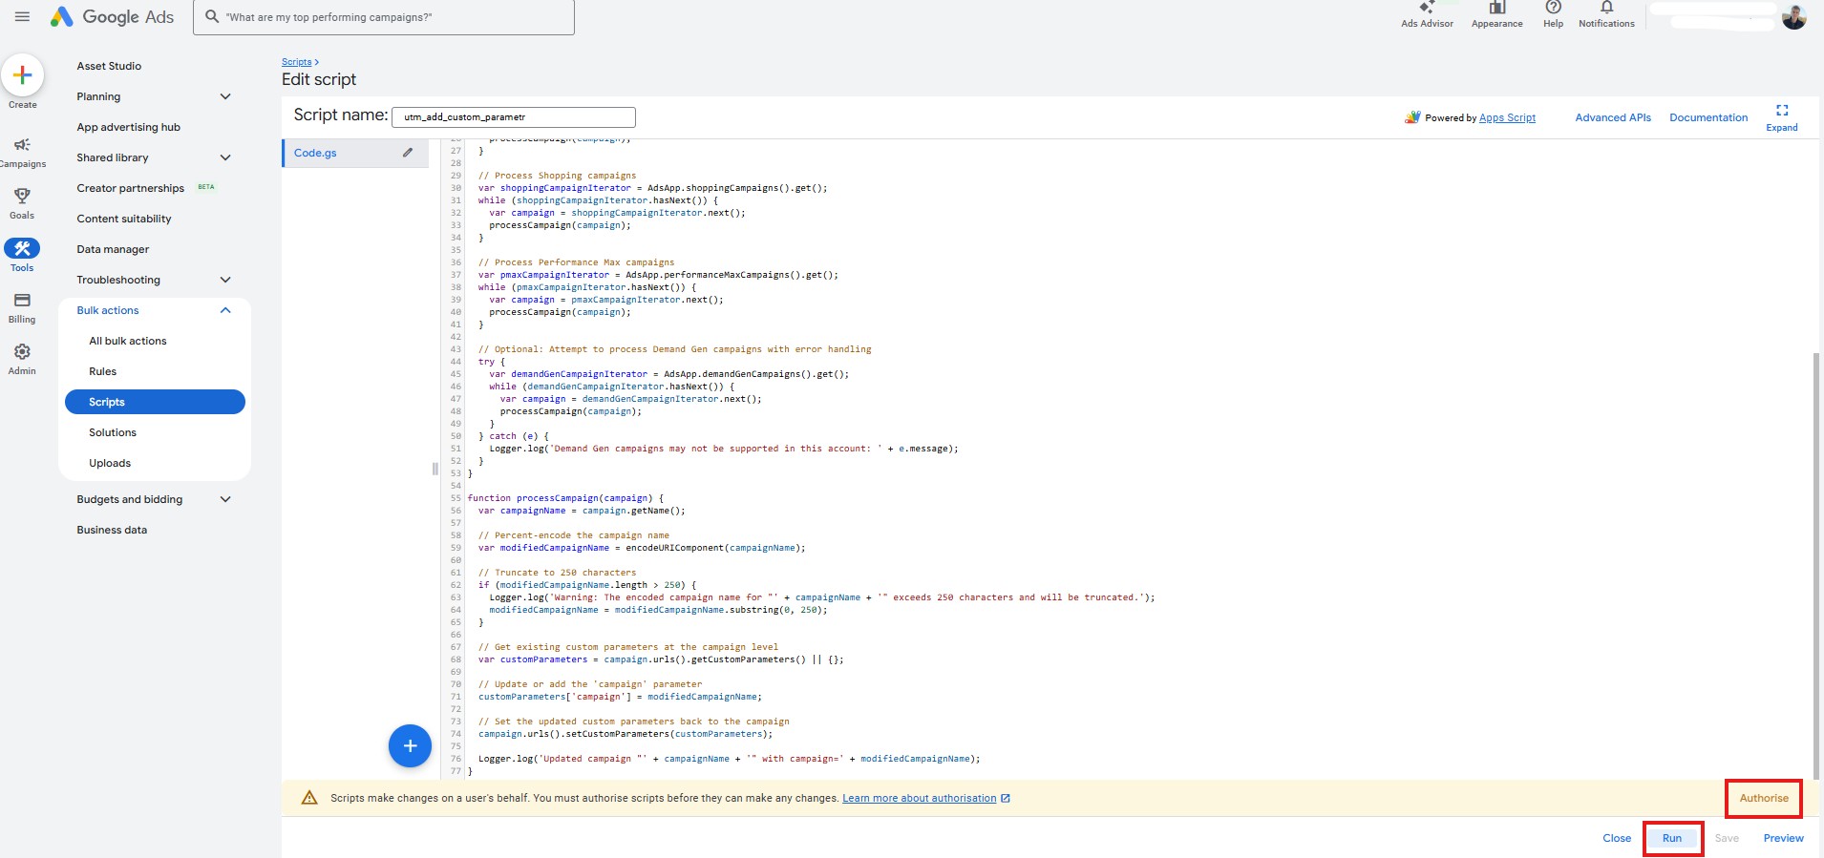Select Rules under Bulk actions
This screenshot has height=858, width=1824.
[103, 371]
